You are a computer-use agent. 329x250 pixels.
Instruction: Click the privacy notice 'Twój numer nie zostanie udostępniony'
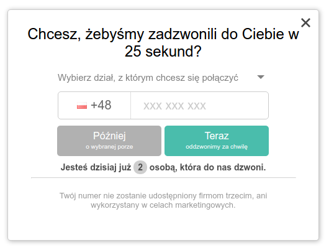[128, 195]
